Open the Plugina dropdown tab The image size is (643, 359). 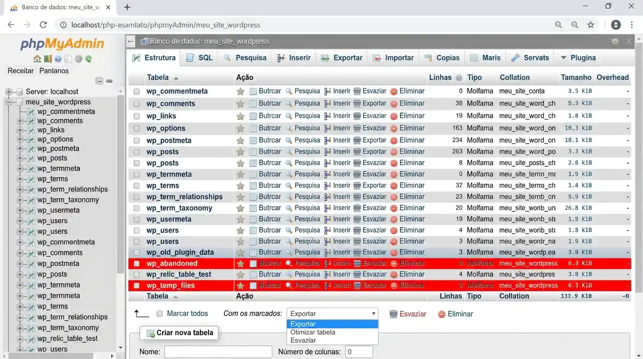coord(578,58)
